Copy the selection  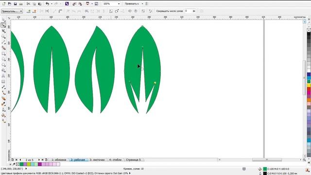35,4
